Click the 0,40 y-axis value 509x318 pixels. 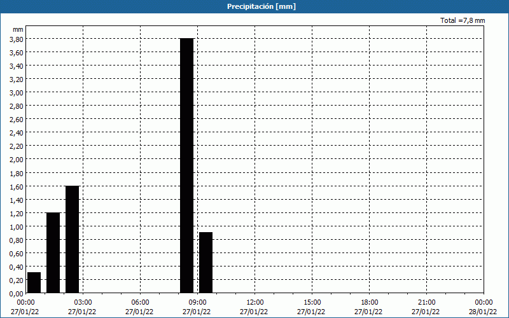(17, 267)
